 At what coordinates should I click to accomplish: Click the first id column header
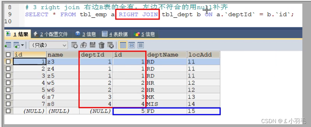point(29,55)
